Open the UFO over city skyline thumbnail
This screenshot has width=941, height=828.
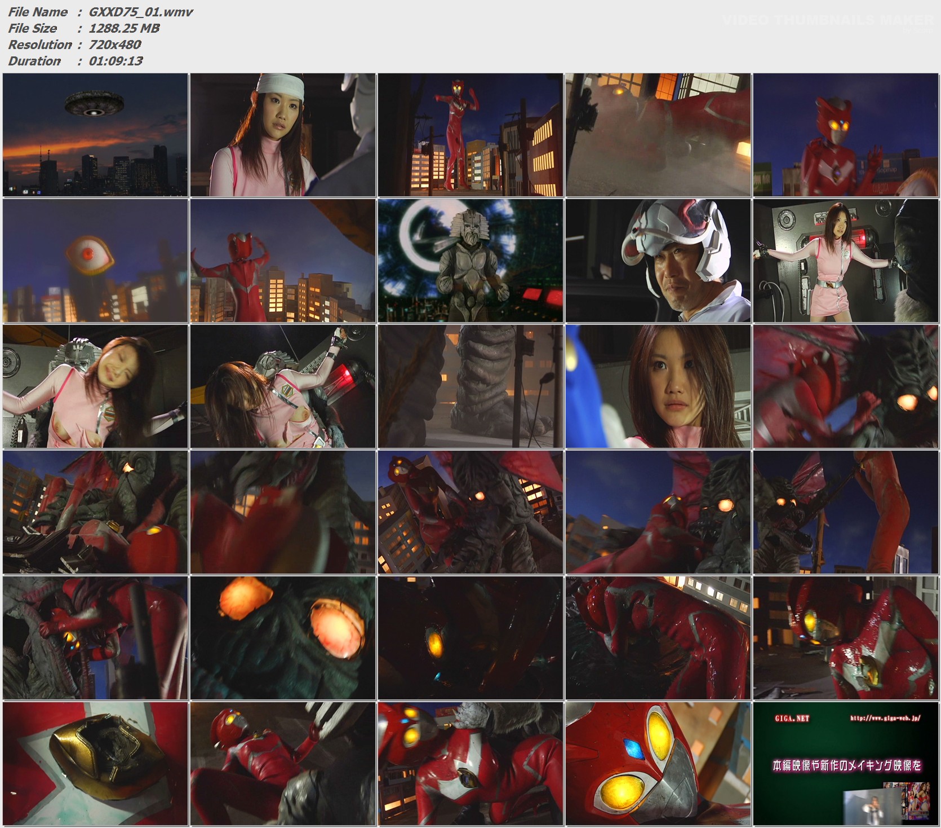pos(95,135)
